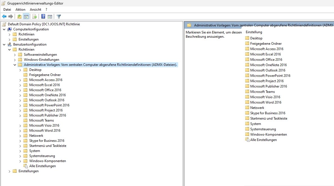
Task: Select Microsoft Outlook 2016 in right pane
Action: pos(267,70)
